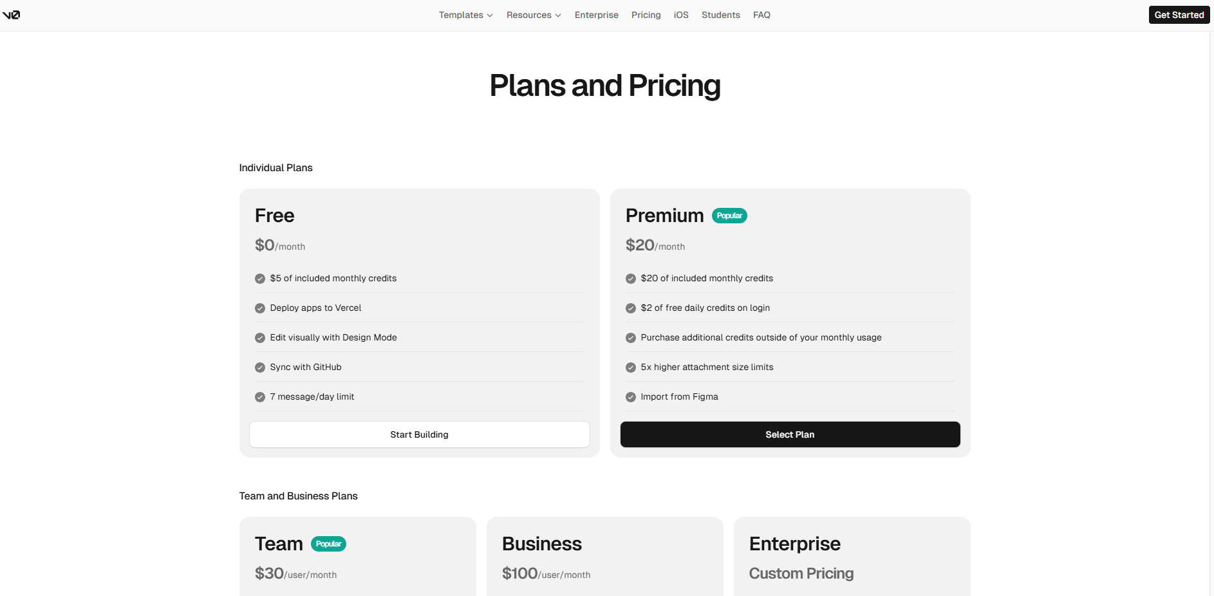Open the Enterprise navigation link
The width and height of the screenshot is (1214, 596).
[596, 15]
